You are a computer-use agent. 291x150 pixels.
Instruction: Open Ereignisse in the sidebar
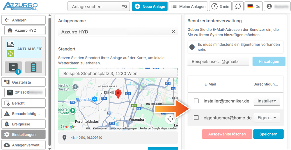point(24,124)
